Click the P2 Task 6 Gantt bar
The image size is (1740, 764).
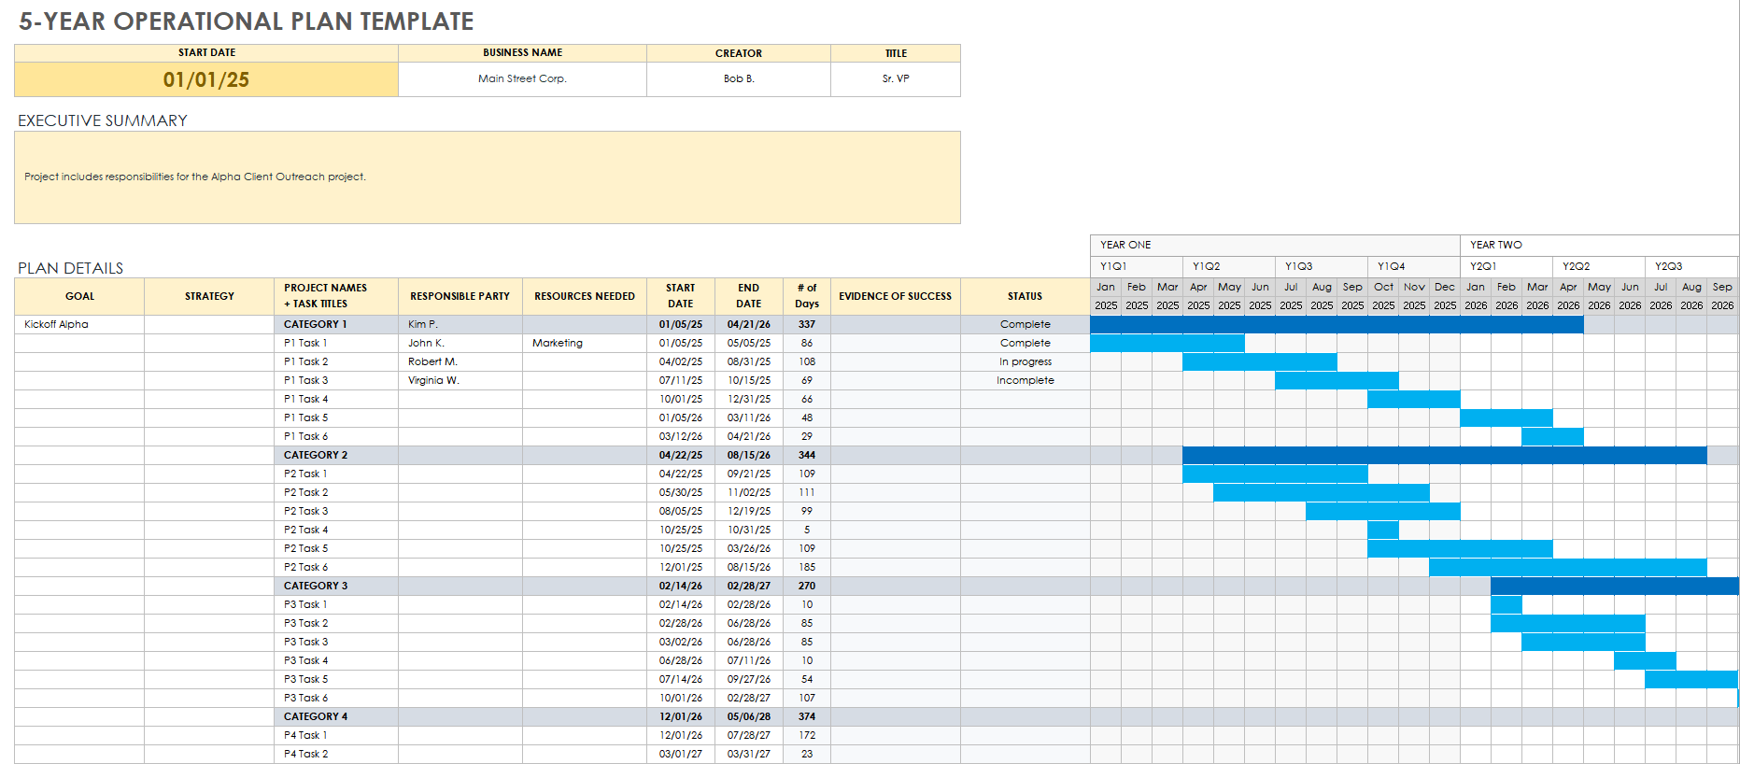click(1567, 567)
